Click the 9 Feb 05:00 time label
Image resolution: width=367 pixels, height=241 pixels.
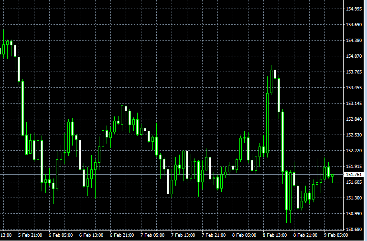(336, 235)
